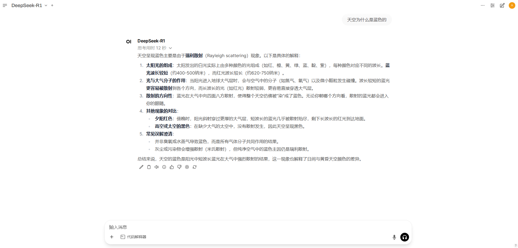Add an attachment with the plus button
518x248 pixels.
[x=111, y=237]
